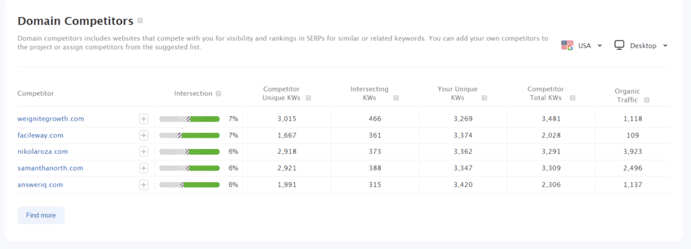The width and height of the screenshot is (691, 249).
Task: Click the Intersection column header
Action: coord(193,93)
